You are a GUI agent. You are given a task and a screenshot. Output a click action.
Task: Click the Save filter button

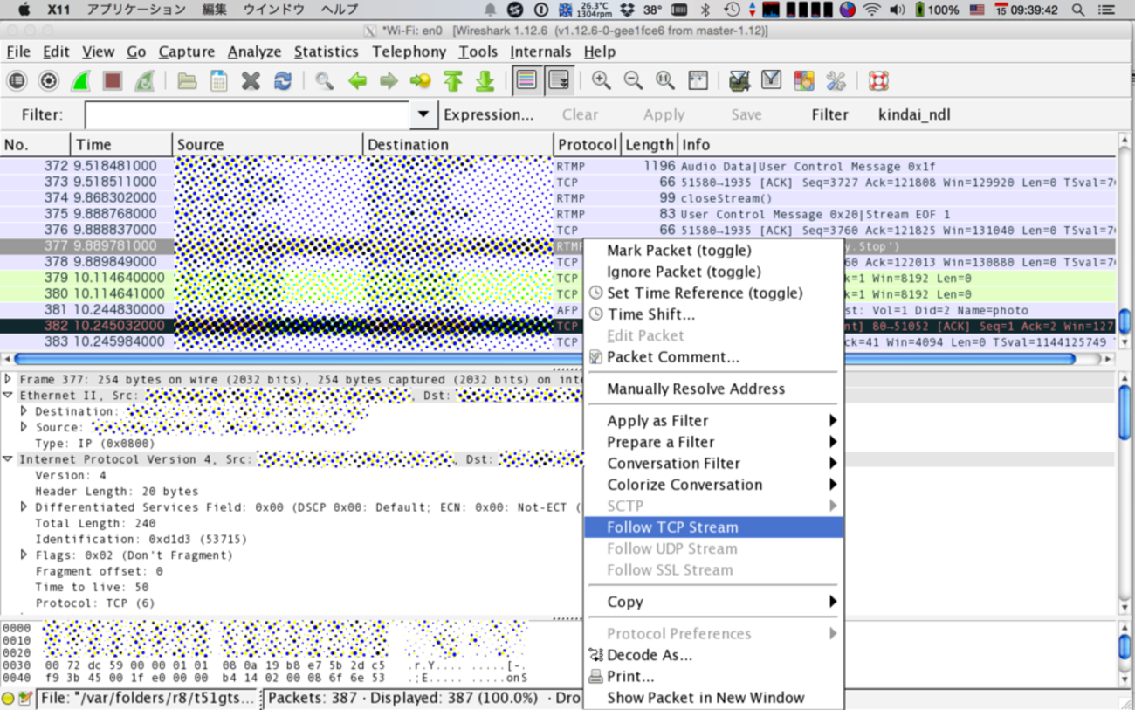click(746, 114)
